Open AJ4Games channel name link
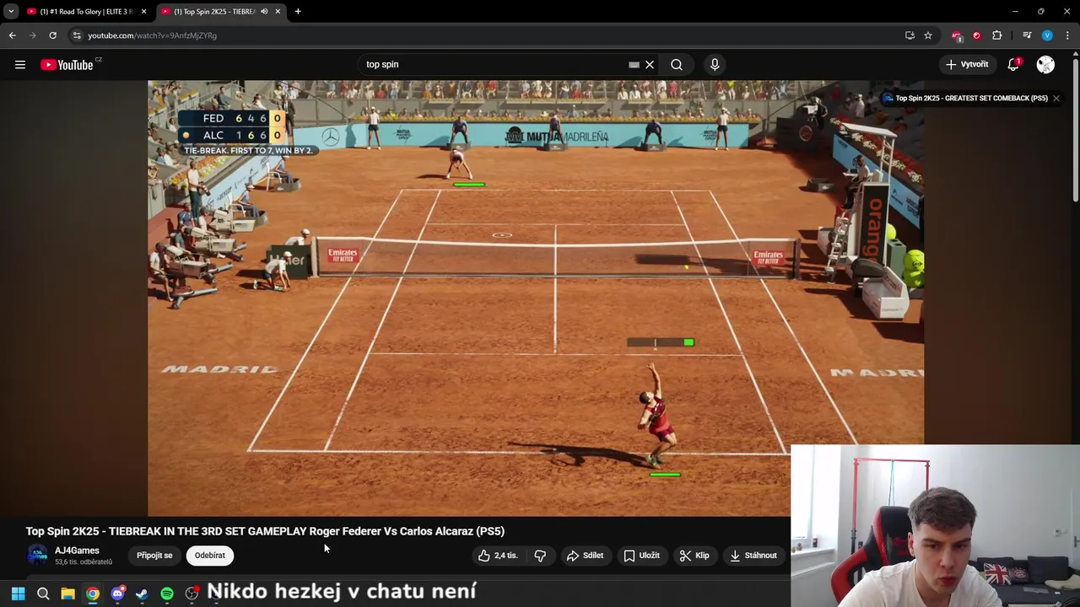 (x=77, y=551)
